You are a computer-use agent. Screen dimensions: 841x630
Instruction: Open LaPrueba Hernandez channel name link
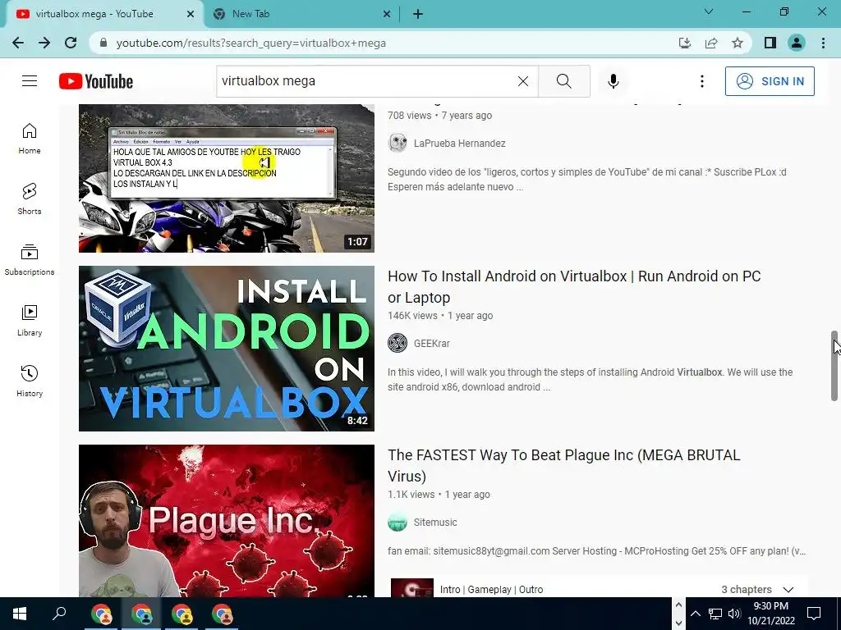(x=460, y=144)
